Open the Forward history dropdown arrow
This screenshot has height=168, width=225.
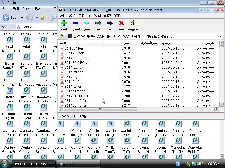coord(37,18)
